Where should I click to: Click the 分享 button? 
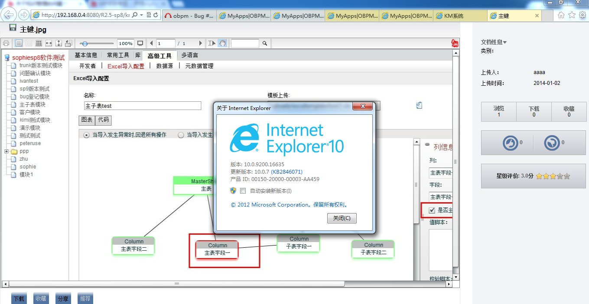[x=63, y=299]
